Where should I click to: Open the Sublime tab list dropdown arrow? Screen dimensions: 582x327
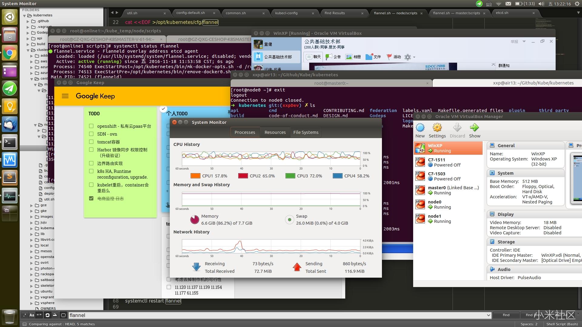pos(578,13)
